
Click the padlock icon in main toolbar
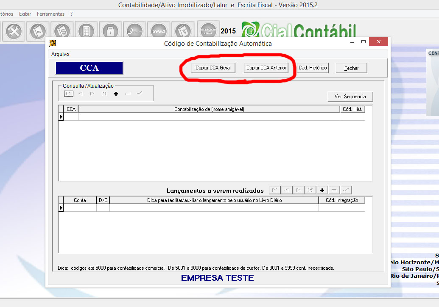(110, 31)
